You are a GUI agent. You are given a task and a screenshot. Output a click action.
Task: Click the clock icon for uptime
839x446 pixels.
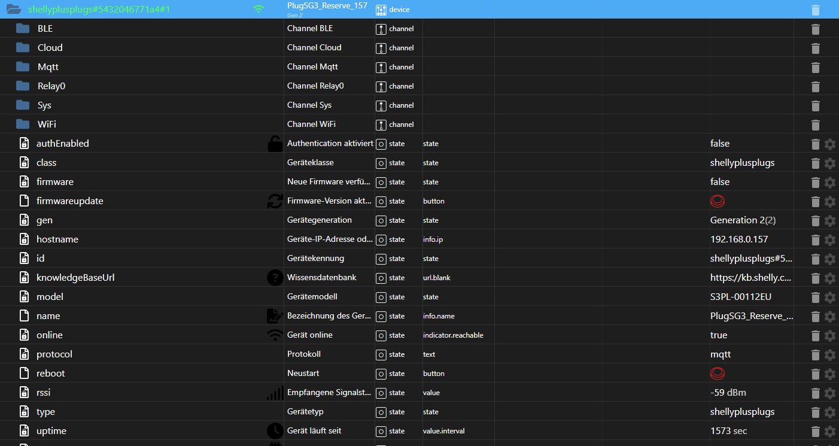click(275, 431)
